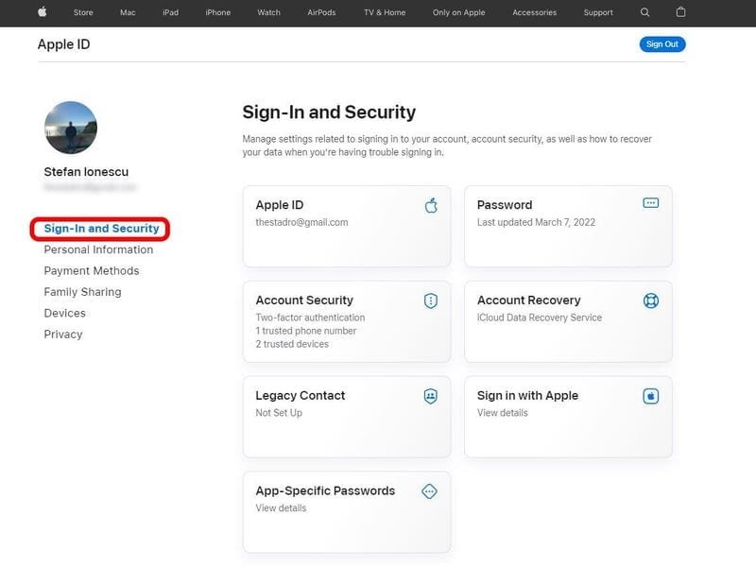
Task: Click the Sign-In and Security heading
Action: click(329, 112)
